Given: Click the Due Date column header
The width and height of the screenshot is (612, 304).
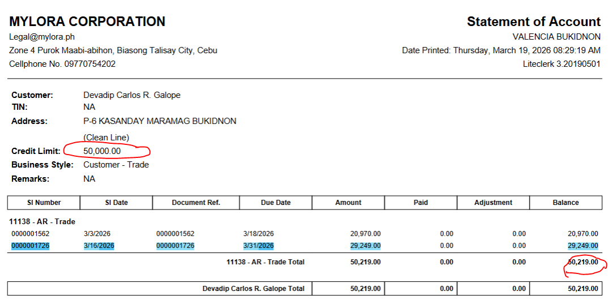Looking at the screenshot, I should 276,203.
